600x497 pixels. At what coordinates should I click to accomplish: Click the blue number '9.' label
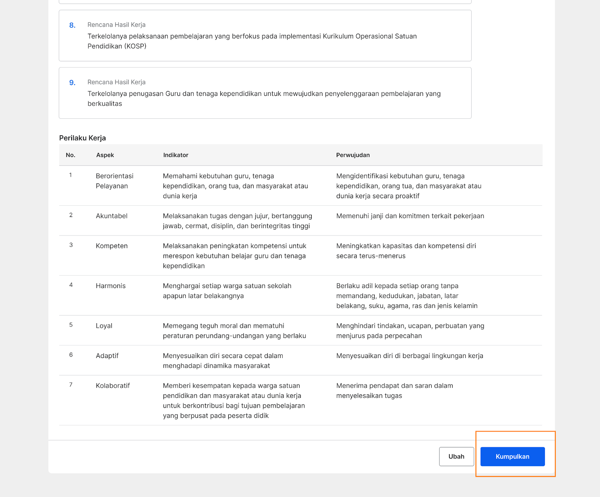click(x=72, y=82)
